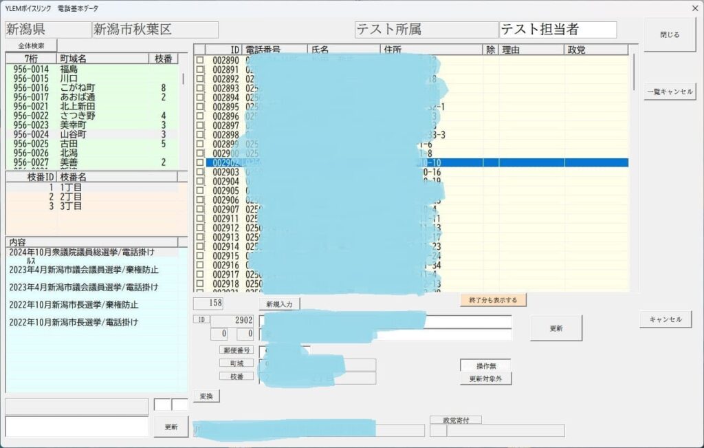Click the 全体検索 button
The width and height of the screenshot is (704, 448).
[32, 45]
